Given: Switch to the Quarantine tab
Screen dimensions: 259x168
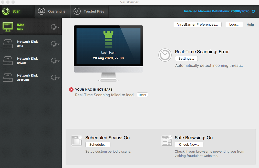Looking at the screenshot, I should [x=53, y=11].
